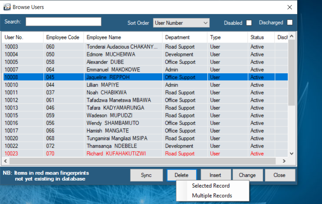Sort by User No. column header
322x204 pixels.
(x=22, y=37)
